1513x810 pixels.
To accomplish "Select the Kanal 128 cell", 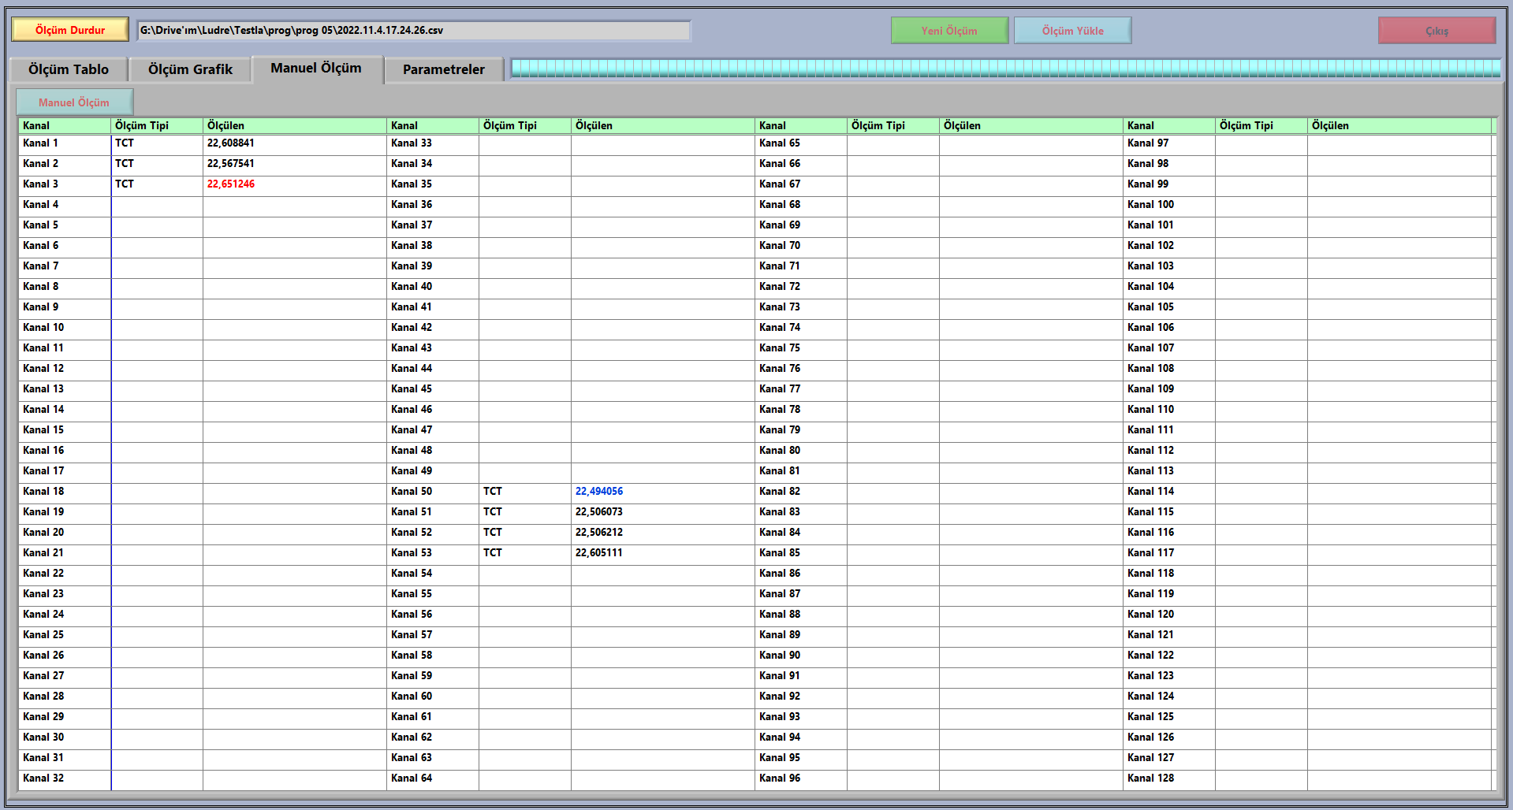I will [1169, 778].
